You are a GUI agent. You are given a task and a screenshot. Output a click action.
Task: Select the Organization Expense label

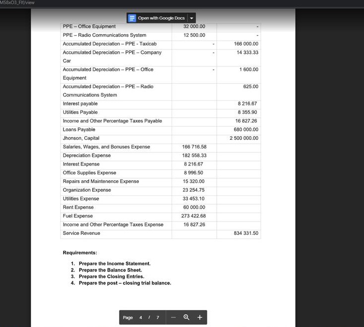pyautogui.click(x=87, y=190)
